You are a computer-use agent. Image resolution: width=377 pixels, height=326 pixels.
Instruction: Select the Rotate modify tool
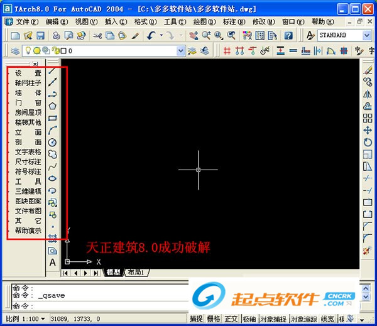pos(368,143)
